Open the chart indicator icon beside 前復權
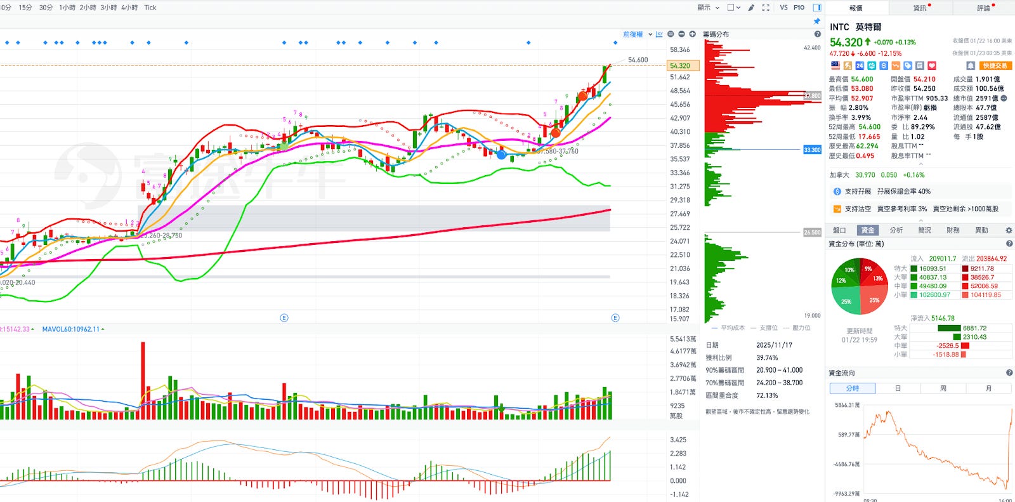 [659, 34]
